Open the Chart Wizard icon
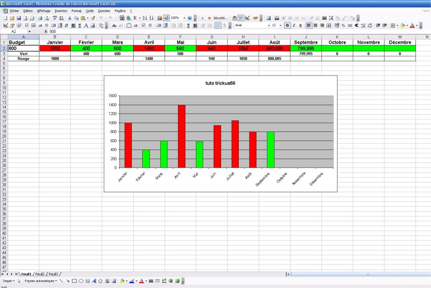 pyautogui.click(x=159, y=18)
